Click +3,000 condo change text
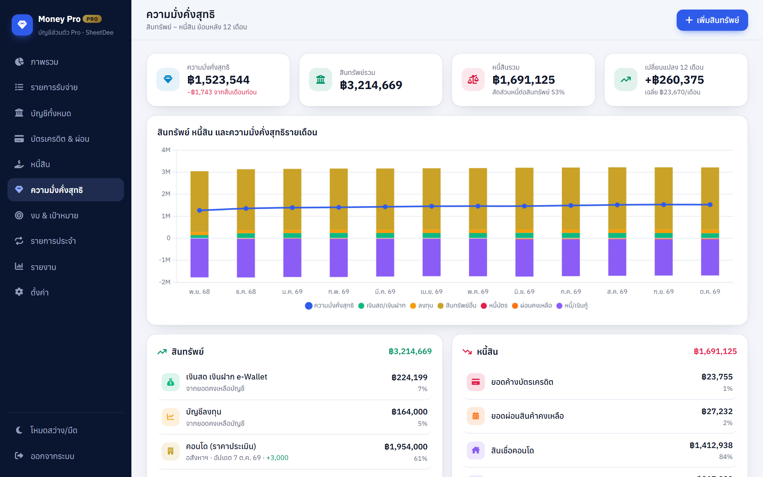Viewport: 763px width, 477px height. (277, 458)
